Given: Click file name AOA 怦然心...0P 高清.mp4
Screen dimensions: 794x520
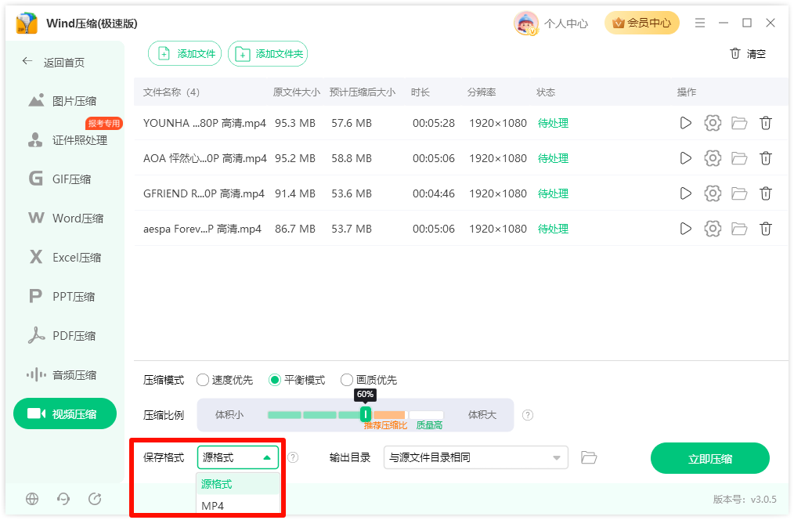Looking at the screenshot, I should click(204, 158).
